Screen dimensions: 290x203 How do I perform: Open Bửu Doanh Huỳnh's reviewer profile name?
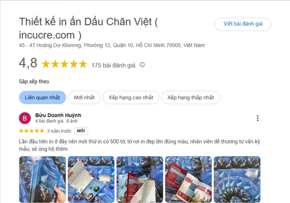(x=58, y=115)
